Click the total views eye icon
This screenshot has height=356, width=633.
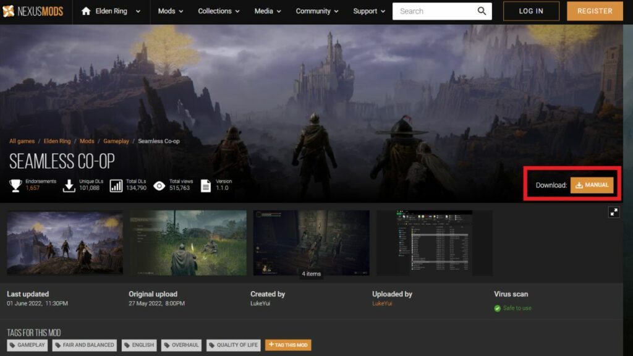(159, 185)
